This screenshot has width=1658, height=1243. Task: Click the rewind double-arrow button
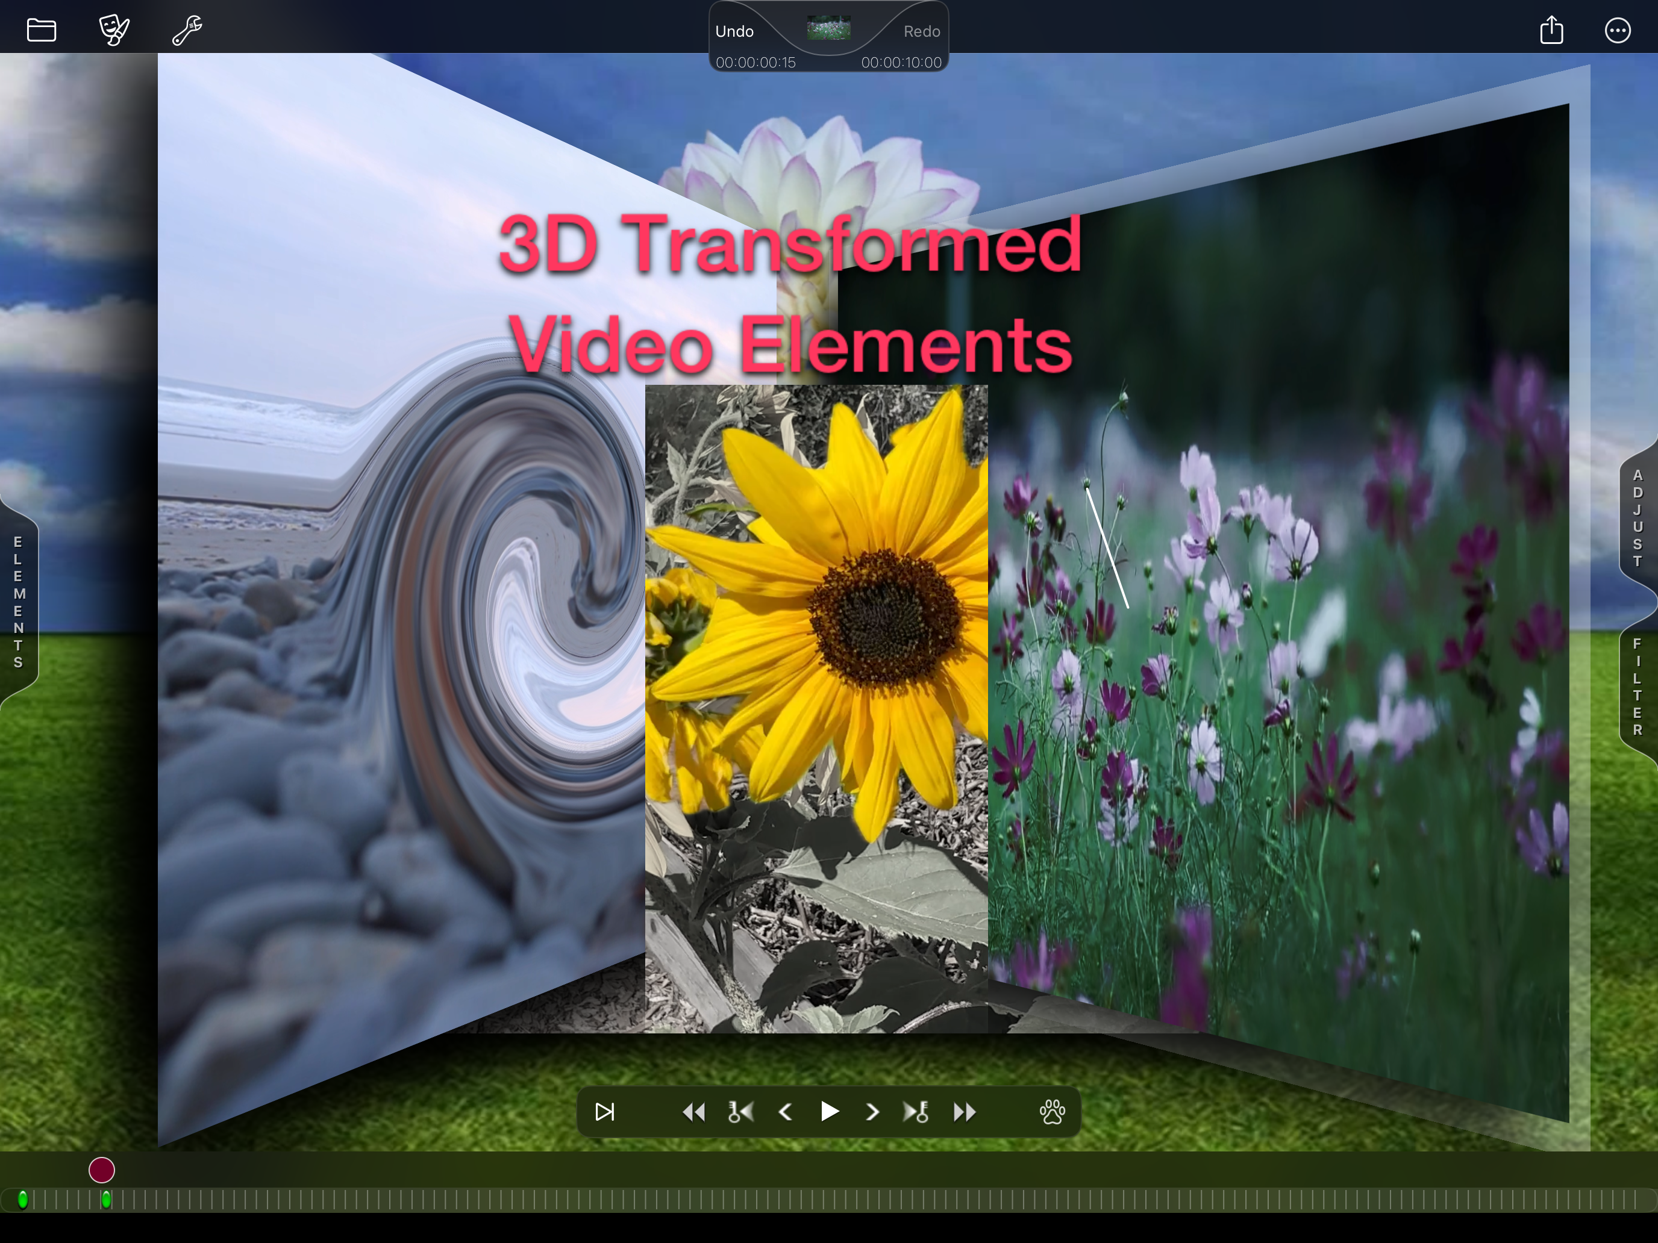[x=693, y=1112]
